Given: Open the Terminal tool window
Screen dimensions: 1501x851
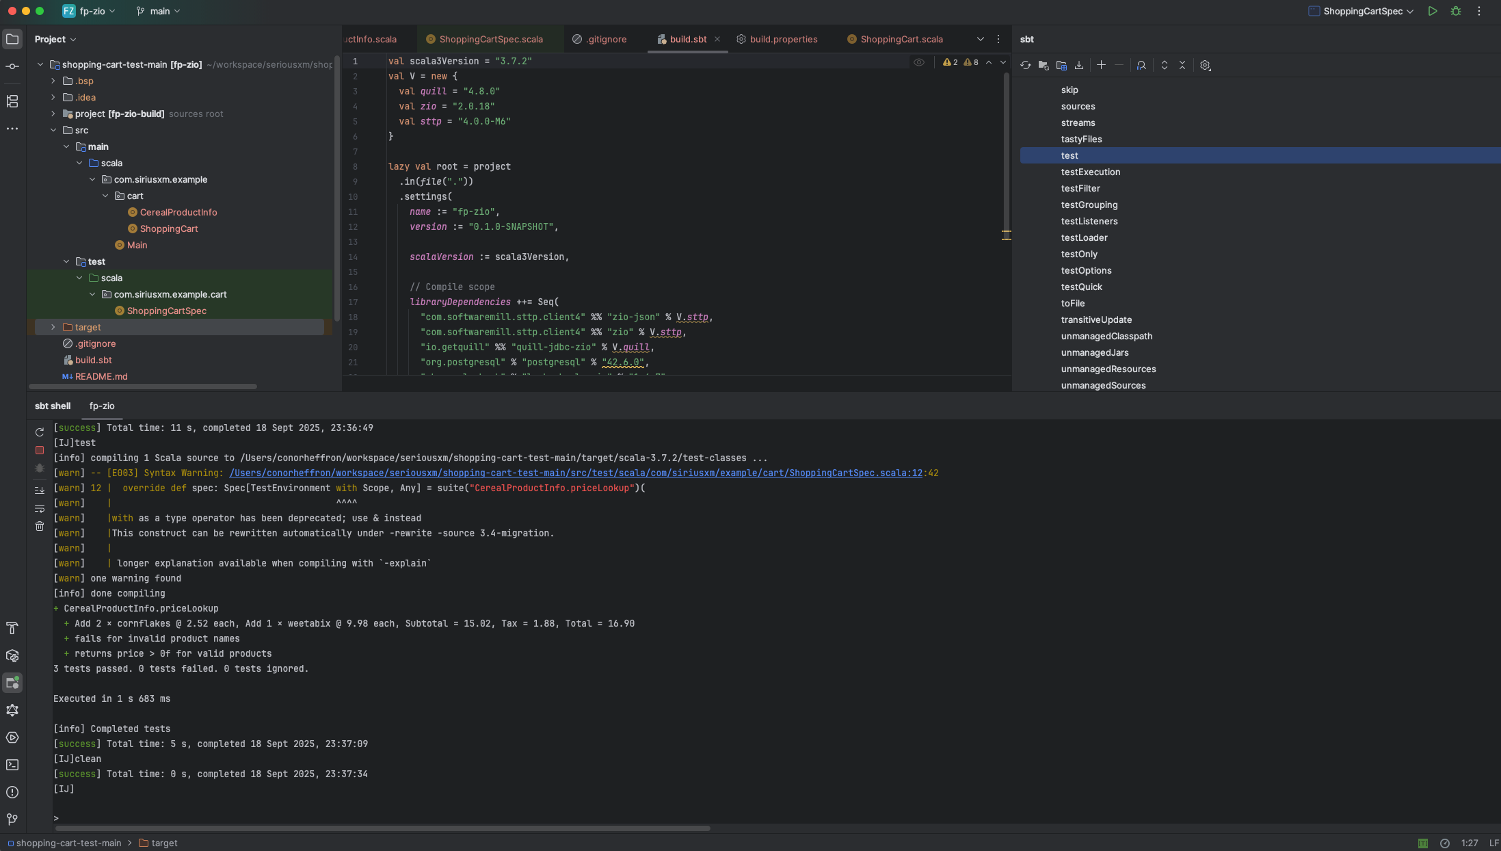Looking at the screenshot, I should tap(12, 765).
